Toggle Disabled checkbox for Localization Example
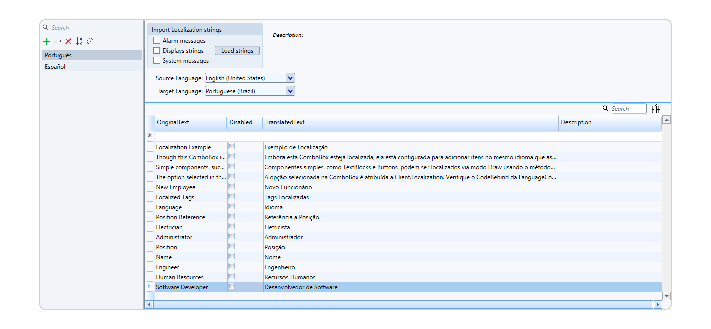Viewport: 711px width, 329px height. 231,146
